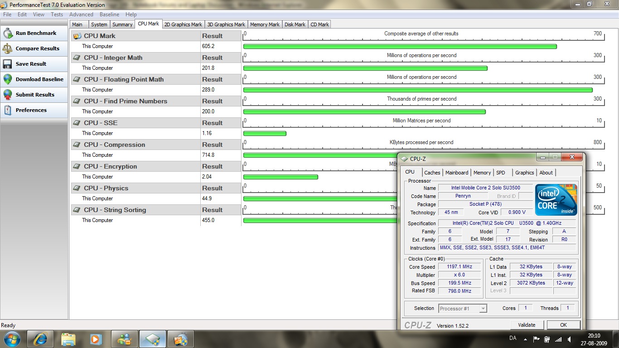Open the View menu
The width and height of the screenshot is (619, 348).
point(39,14)
